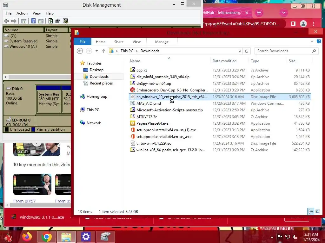Open address bar history dropdown in Explorer
325x243 pixels.
pyautogui.click(x=240, y=51)
